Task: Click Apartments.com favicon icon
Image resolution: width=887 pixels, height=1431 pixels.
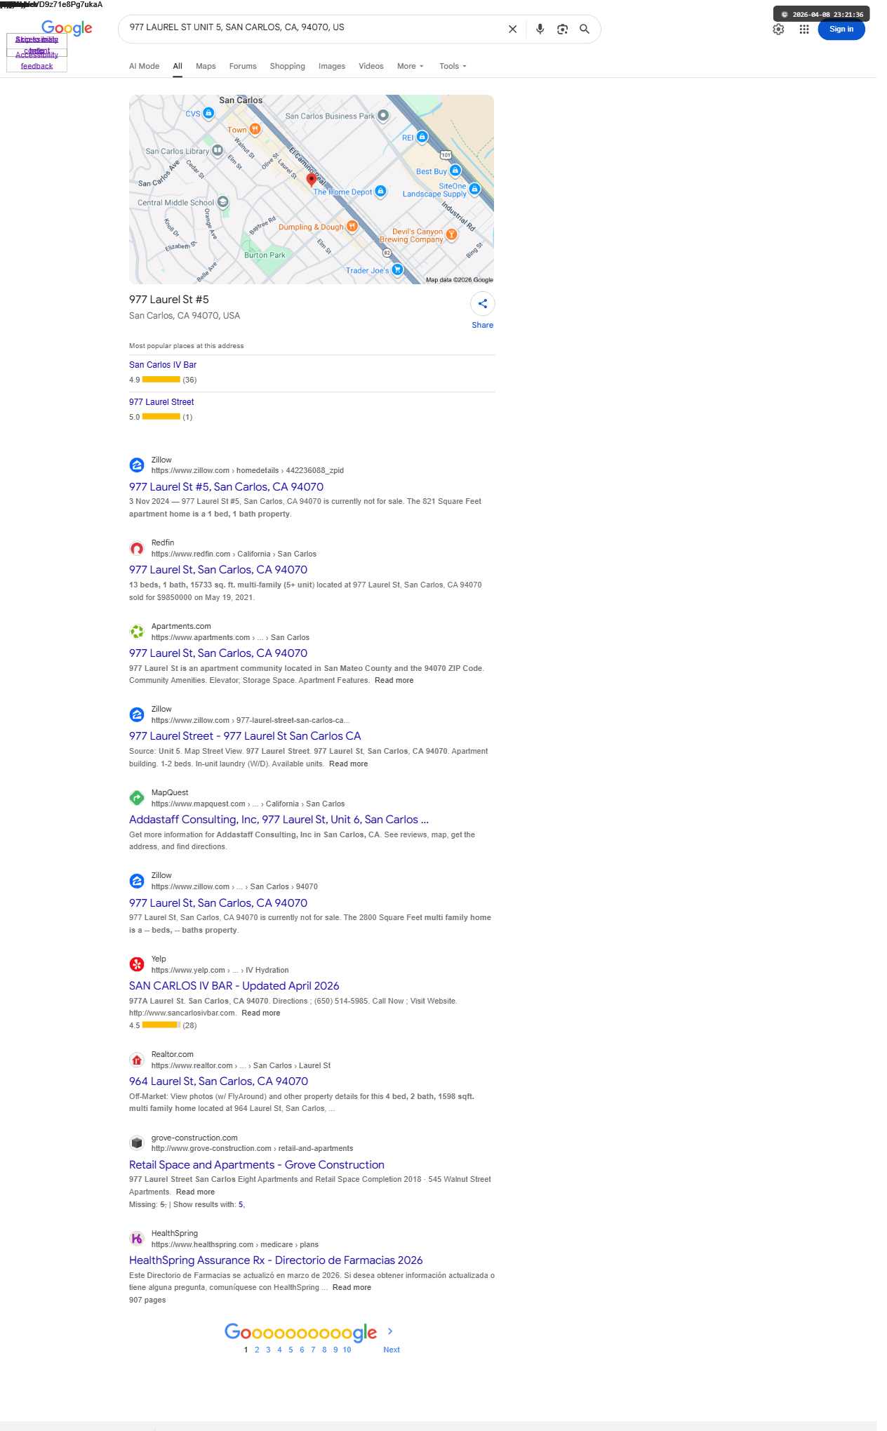Action: pos(137,632)
